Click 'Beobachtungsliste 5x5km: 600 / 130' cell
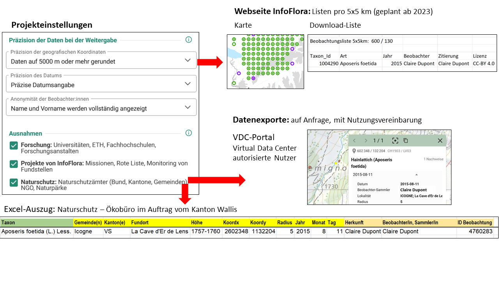499x281 pixels. click(351, 41)
